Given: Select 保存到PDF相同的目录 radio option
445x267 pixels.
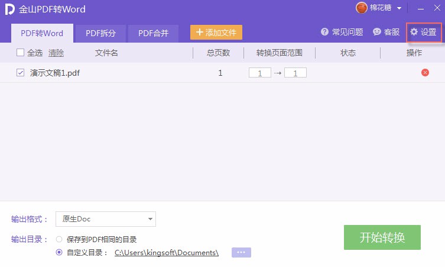Looking at the screenshot, I should click(59, 239).
